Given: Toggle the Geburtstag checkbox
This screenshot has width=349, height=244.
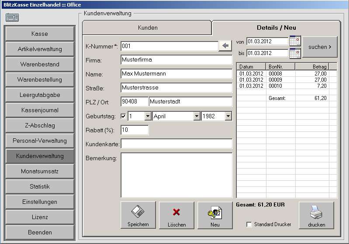Looking at the screenshot, I should (x=123, y=116).
